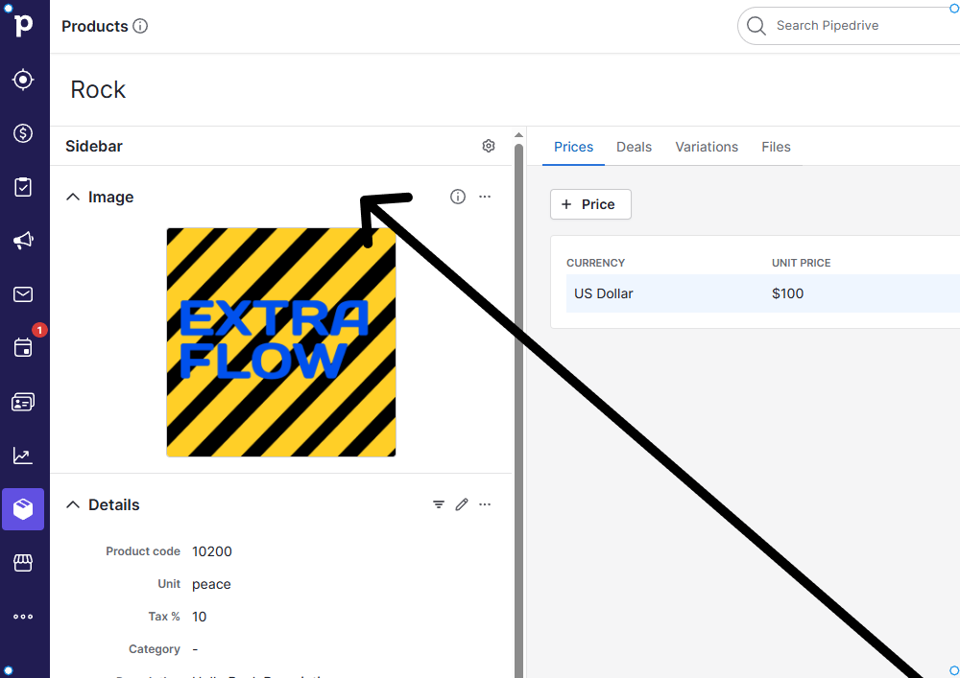Click the info icon next to Products

[x=140, y=27]
